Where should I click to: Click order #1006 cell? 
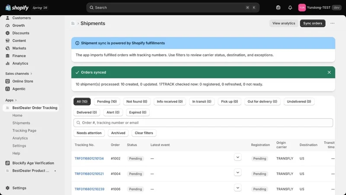click(115, 189)
